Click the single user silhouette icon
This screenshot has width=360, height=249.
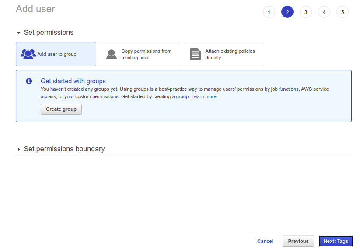coord(112,54)
